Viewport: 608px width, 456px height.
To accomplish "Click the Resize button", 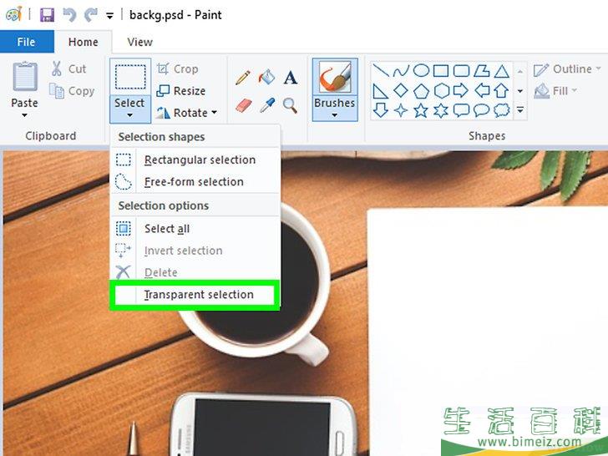I will pos(180,91).
